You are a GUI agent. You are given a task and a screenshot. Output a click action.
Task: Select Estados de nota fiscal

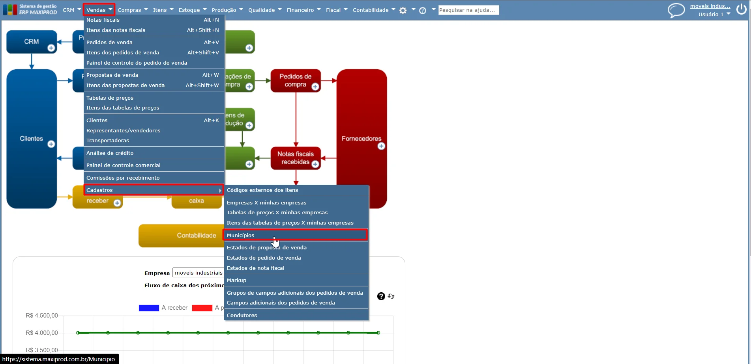click(296, 268)
